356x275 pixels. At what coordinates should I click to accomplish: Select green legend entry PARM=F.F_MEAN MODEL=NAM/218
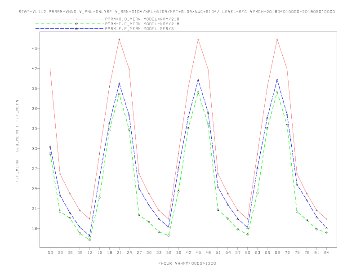coord(142,24)
